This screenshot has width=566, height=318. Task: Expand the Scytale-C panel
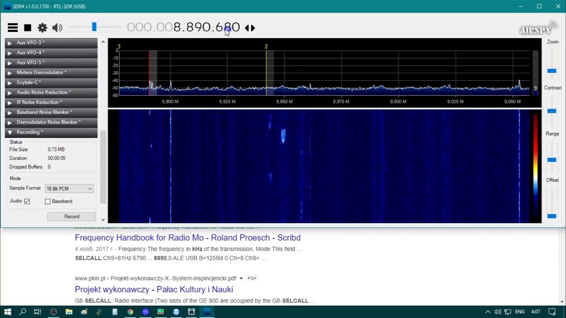[x=51, y=82]
